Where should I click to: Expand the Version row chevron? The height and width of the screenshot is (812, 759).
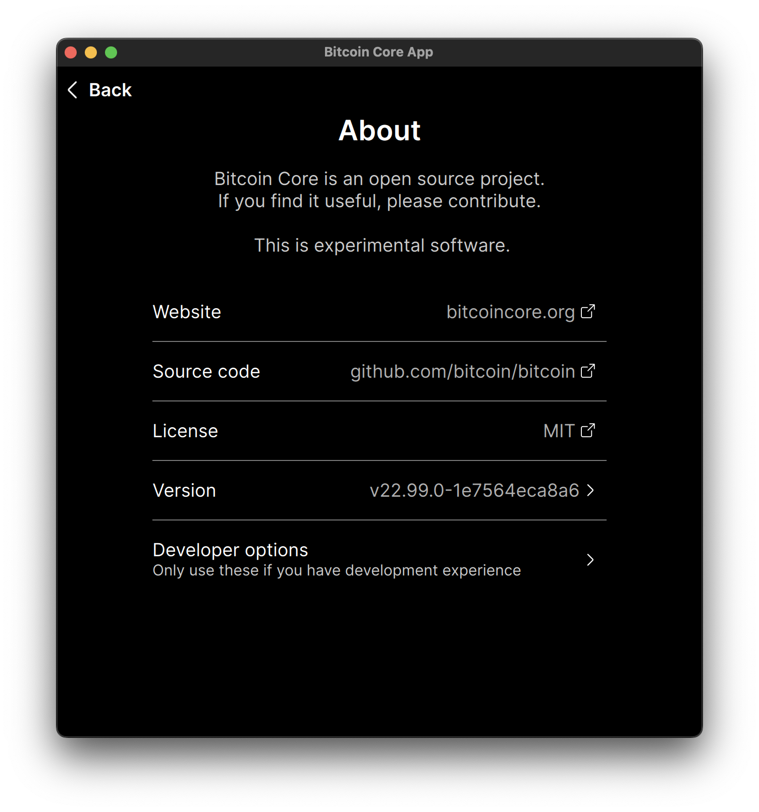[590, 490]
